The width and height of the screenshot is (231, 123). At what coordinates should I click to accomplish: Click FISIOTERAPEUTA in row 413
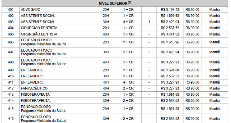[x=35, y=94]
